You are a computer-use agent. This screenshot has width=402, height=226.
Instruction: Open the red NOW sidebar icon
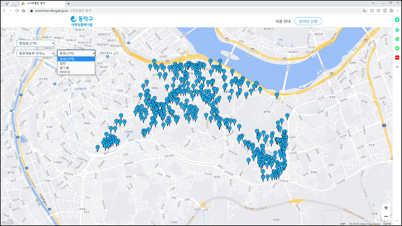(397, 57)
